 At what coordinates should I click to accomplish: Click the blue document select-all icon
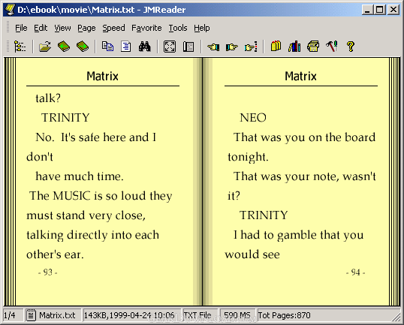tap(126, 47)
